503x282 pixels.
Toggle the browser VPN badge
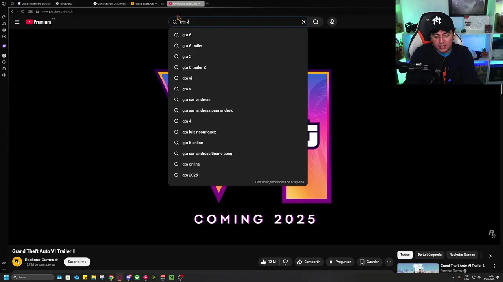tap(30, 11)
